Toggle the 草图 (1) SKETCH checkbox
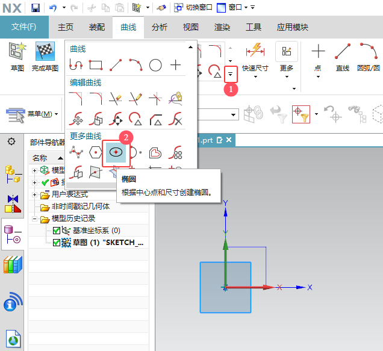The width and height of the screenshot is (383, 351). (57, 243)
